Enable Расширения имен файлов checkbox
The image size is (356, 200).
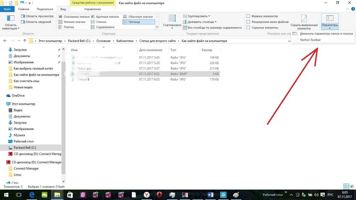248,22
